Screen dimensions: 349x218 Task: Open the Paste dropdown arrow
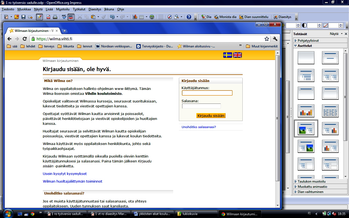[x=98, y=17]
